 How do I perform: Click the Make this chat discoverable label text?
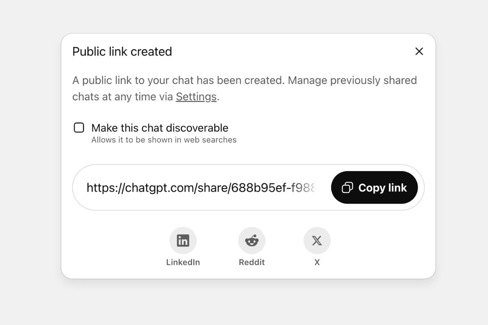(160, 128)
